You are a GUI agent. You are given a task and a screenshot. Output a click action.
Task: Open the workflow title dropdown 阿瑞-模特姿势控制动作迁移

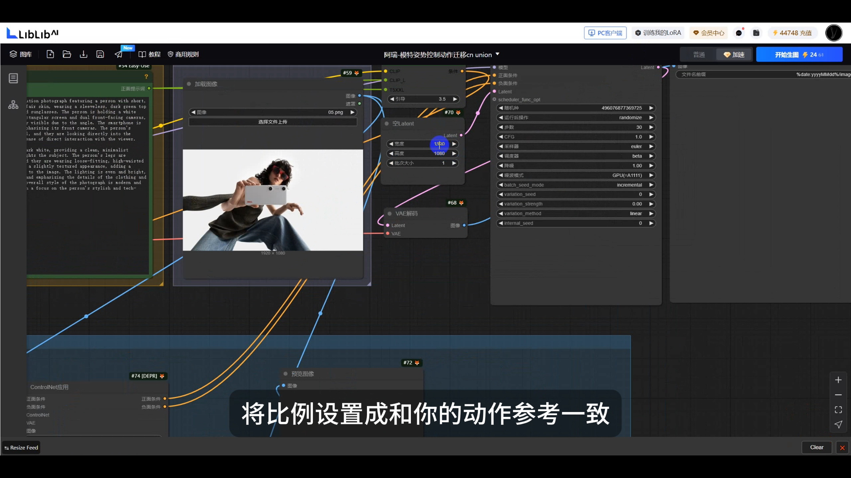pyautogui.click(x=498, y=54)
